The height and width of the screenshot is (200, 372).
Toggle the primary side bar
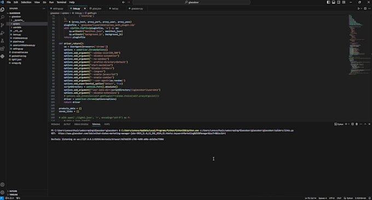(x=328, y=2)
